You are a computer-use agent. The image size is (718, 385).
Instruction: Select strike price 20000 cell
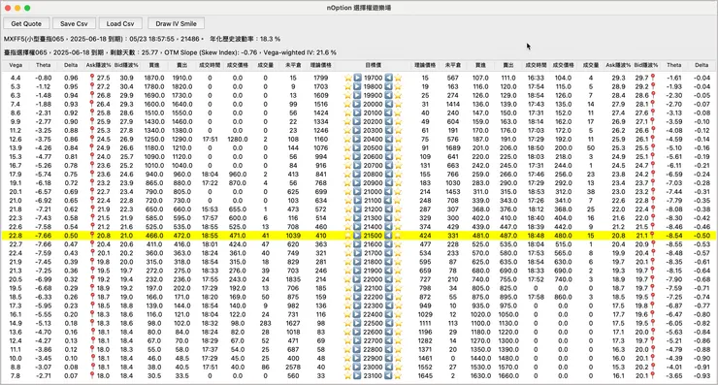click(x=373, y=104)
